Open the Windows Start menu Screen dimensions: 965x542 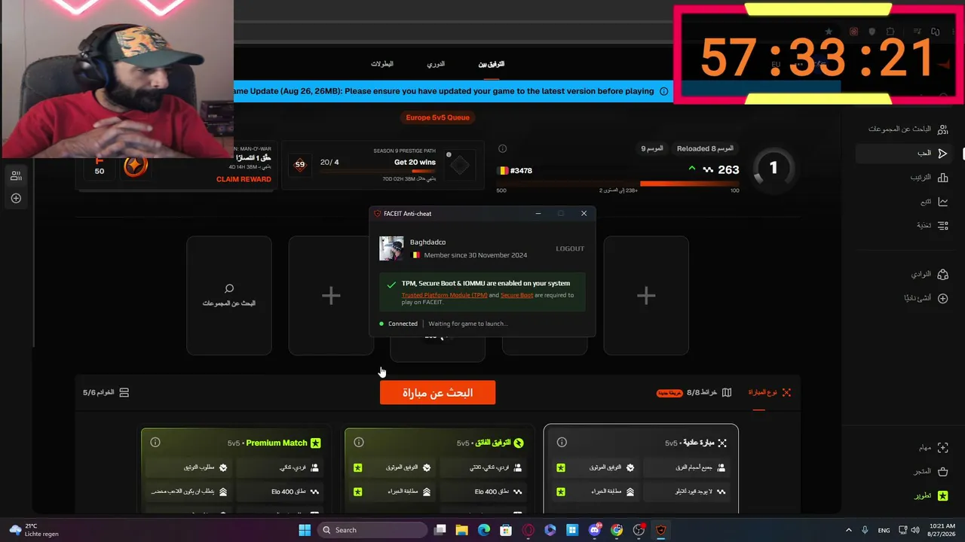click(305, 530)
